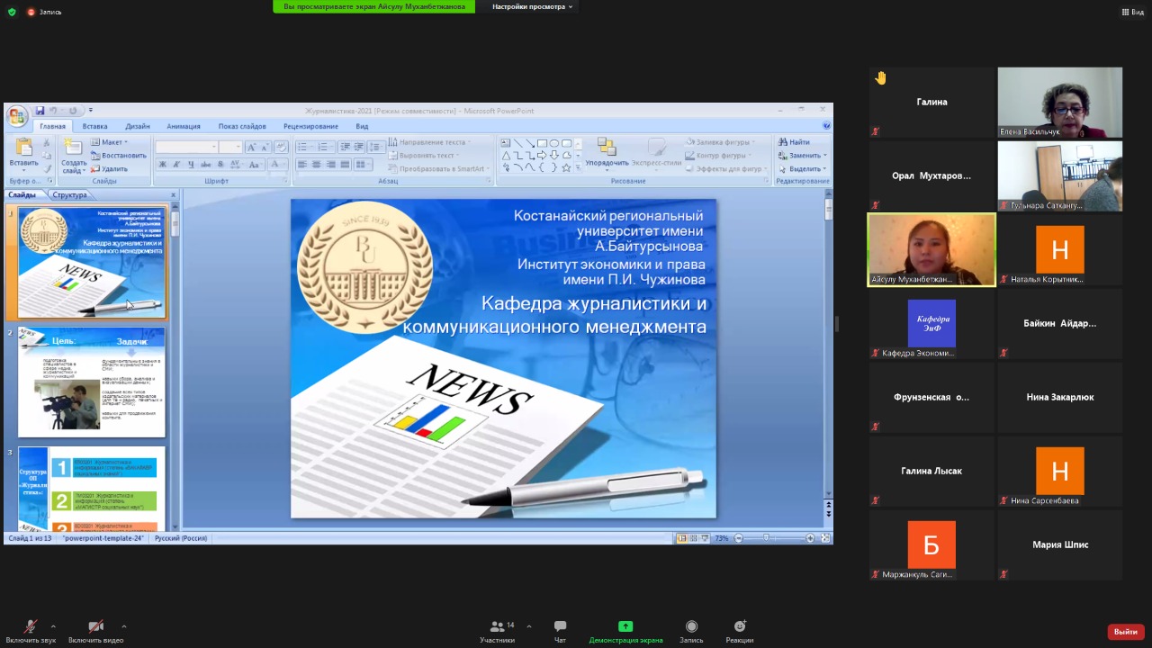Screen dimensions: 1152x648
Task: Turn on camera with Включить видео
Action: pos(95,631)
